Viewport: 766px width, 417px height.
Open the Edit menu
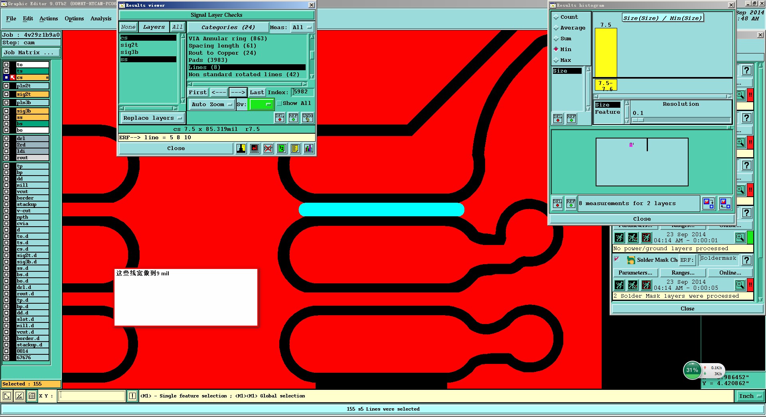pos(28,19)
